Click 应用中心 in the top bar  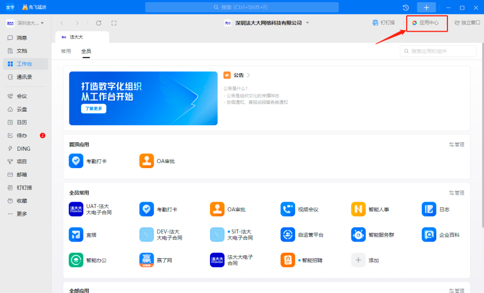(426, 23)
